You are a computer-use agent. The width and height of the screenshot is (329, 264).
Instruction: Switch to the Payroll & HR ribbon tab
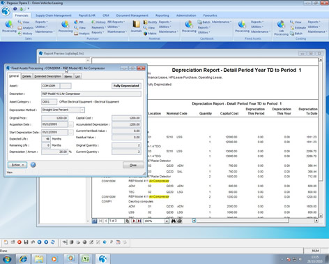[x=87, y=15]
